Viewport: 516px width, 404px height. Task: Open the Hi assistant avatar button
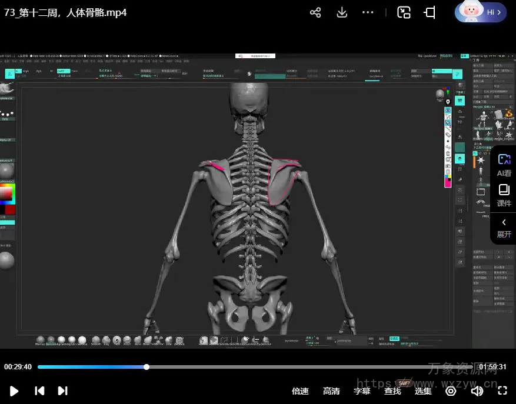point(480,12)
